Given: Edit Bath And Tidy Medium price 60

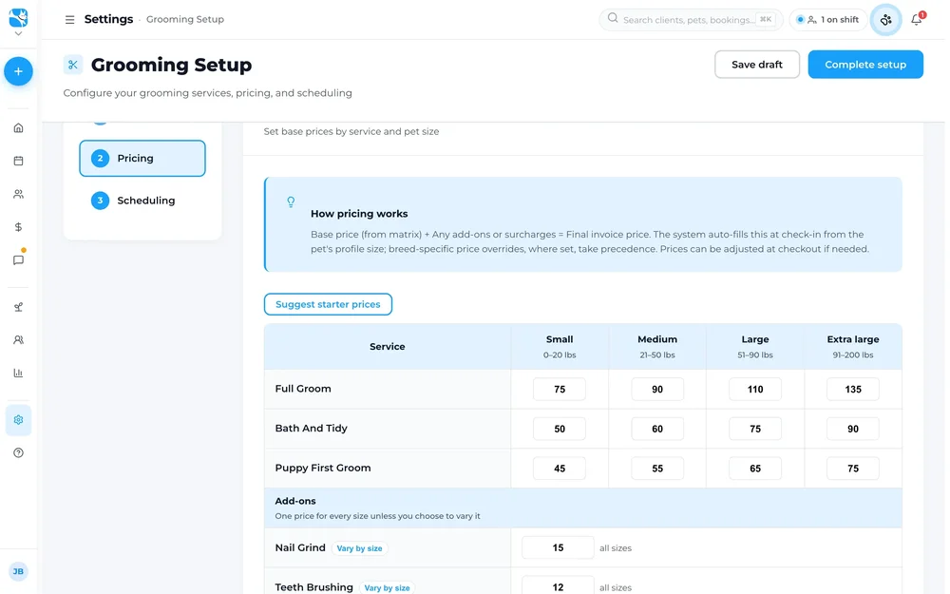Looking at the screenshot, I should [657, 429].
